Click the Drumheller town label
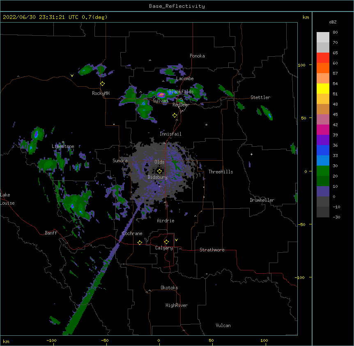This screenshot has height=346, width=354. (x=262, y=200)
